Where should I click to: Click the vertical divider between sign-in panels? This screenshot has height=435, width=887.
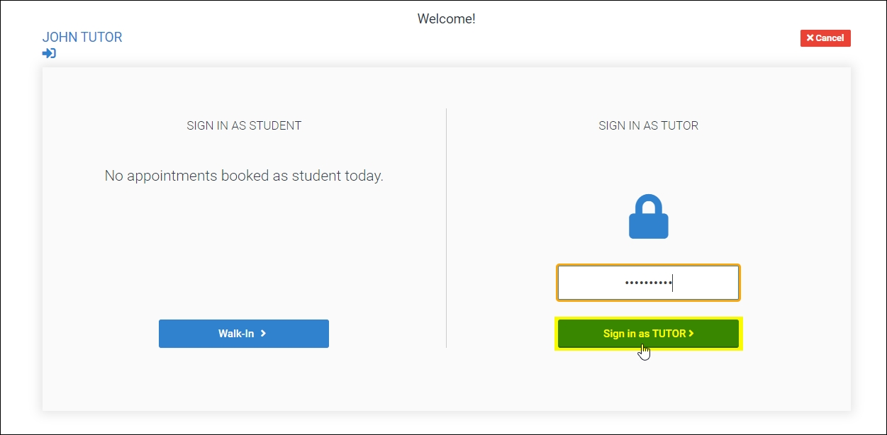446,227
